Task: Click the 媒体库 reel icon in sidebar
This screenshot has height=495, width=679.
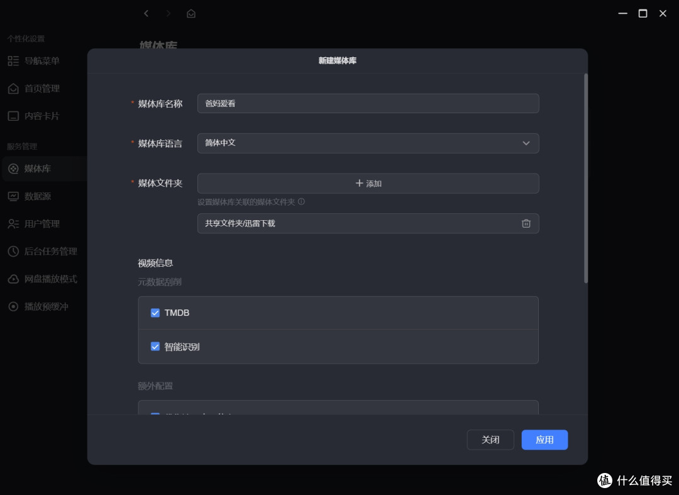Action: click(13, 169)
